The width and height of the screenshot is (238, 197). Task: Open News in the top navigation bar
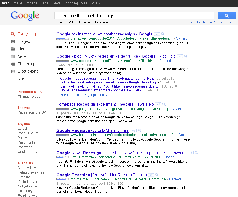point(56,3)
